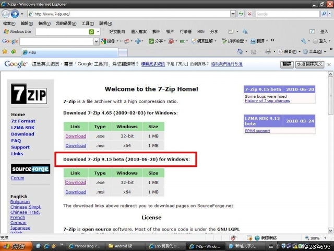Click the SourceForge logo banner
The height and width of the screenshot is (251, 334).
tap(30, 169)
